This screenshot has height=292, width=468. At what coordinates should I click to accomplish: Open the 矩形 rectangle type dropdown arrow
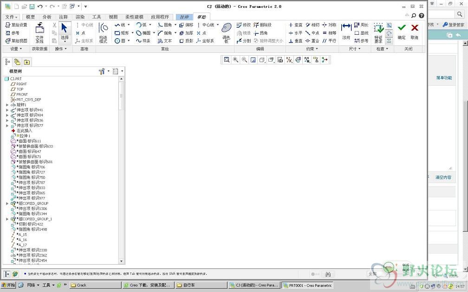pyautogui.click(x=132, y=33)
